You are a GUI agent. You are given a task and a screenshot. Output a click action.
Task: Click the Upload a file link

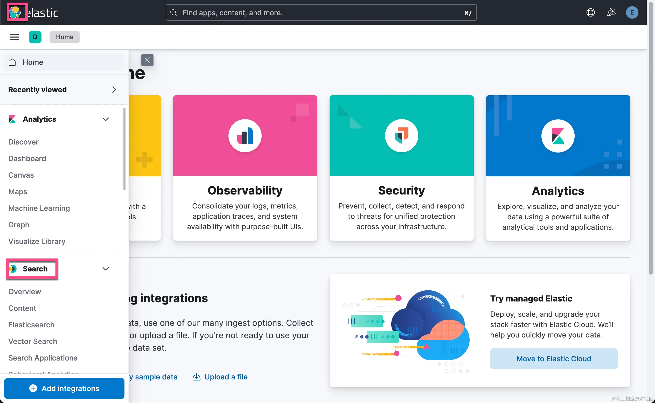pos(226,377)
